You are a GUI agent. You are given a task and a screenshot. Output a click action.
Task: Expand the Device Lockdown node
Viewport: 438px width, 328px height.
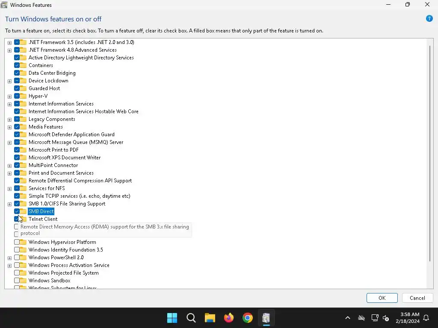(9, 81)
